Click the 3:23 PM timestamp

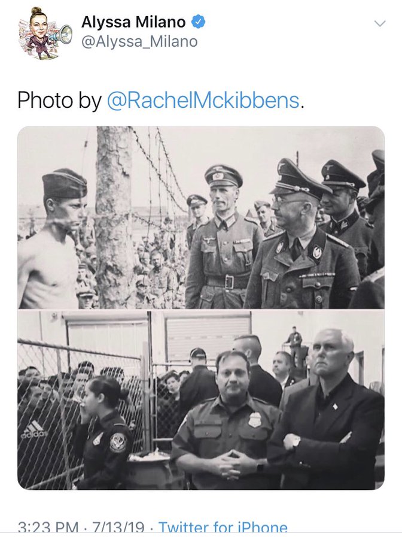pos(48,528)
